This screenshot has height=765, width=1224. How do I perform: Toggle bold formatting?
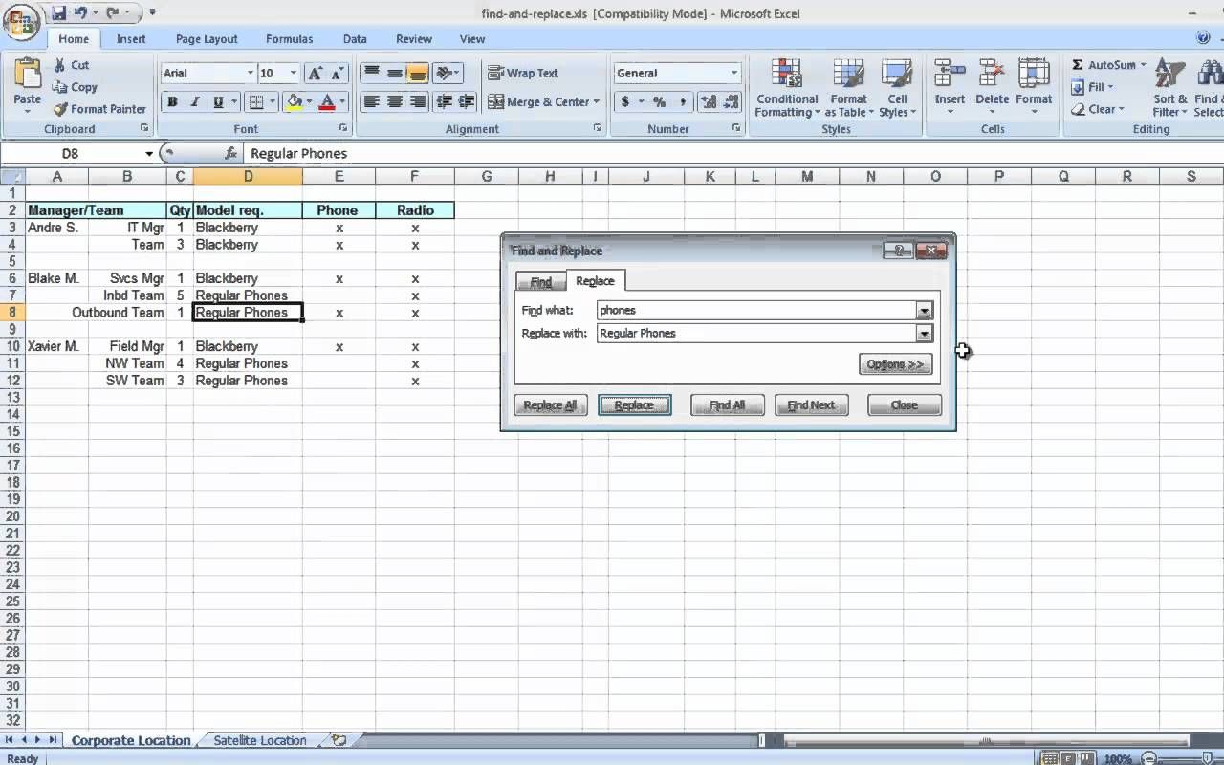(x=173, y=102)
